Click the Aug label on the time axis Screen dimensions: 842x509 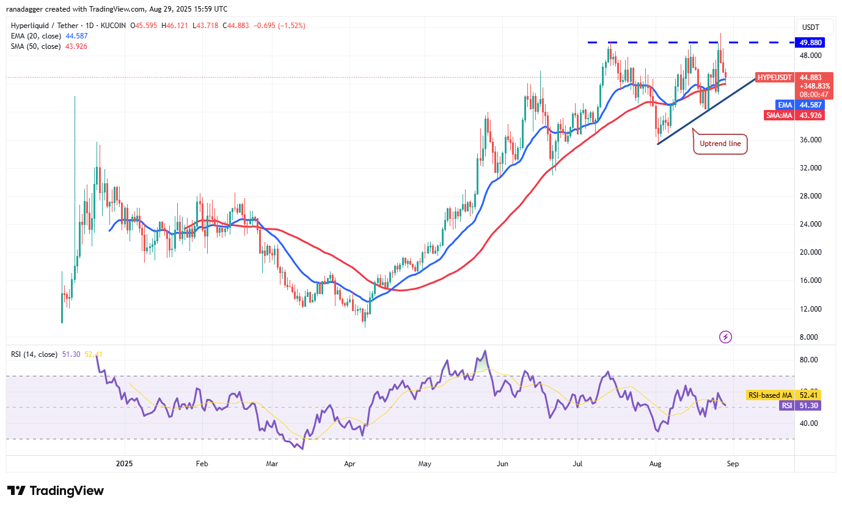click(655, 464)
